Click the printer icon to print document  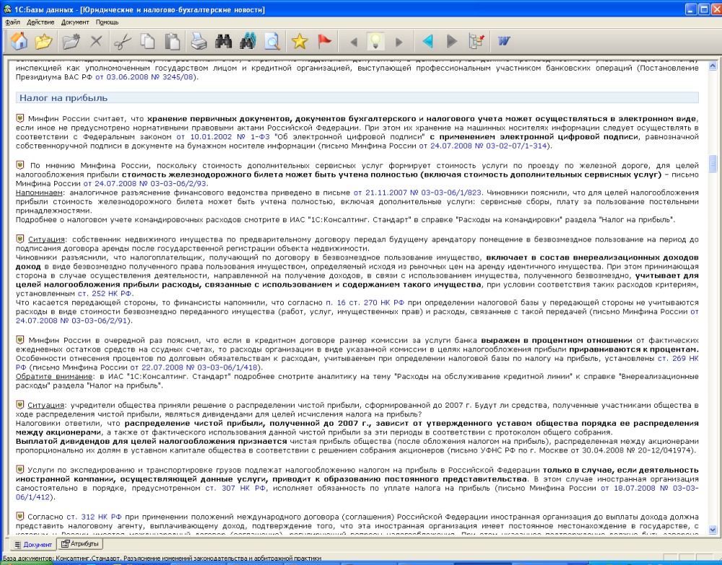200,41
